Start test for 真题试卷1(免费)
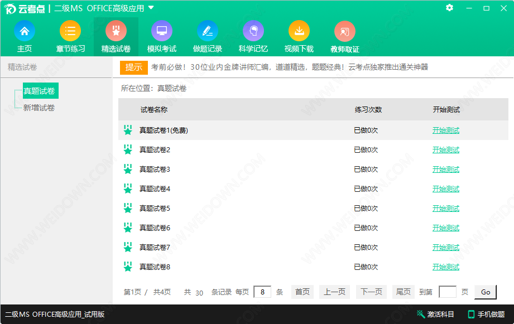 446,130
